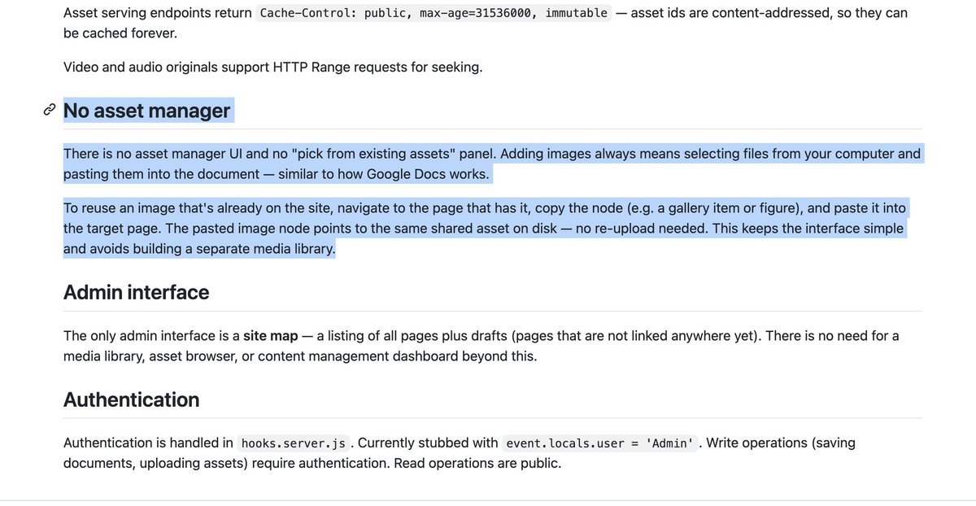Click the words "Read operations are public."
The height and width of the screenshot is (506, 976).
click(x=477, y=464)
